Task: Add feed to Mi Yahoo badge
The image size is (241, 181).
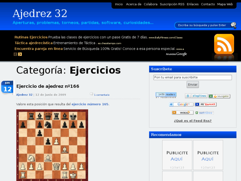Action: tap(206, 104)
